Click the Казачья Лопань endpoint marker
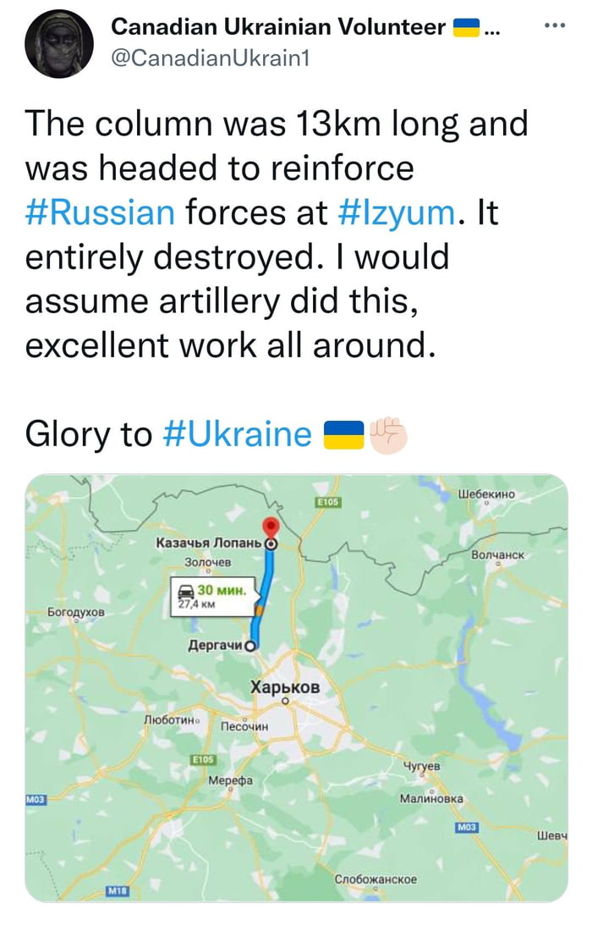 coord(271,543)
